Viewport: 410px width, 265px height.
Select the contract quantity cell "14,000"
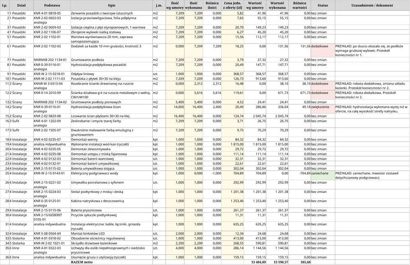point(174,109)
